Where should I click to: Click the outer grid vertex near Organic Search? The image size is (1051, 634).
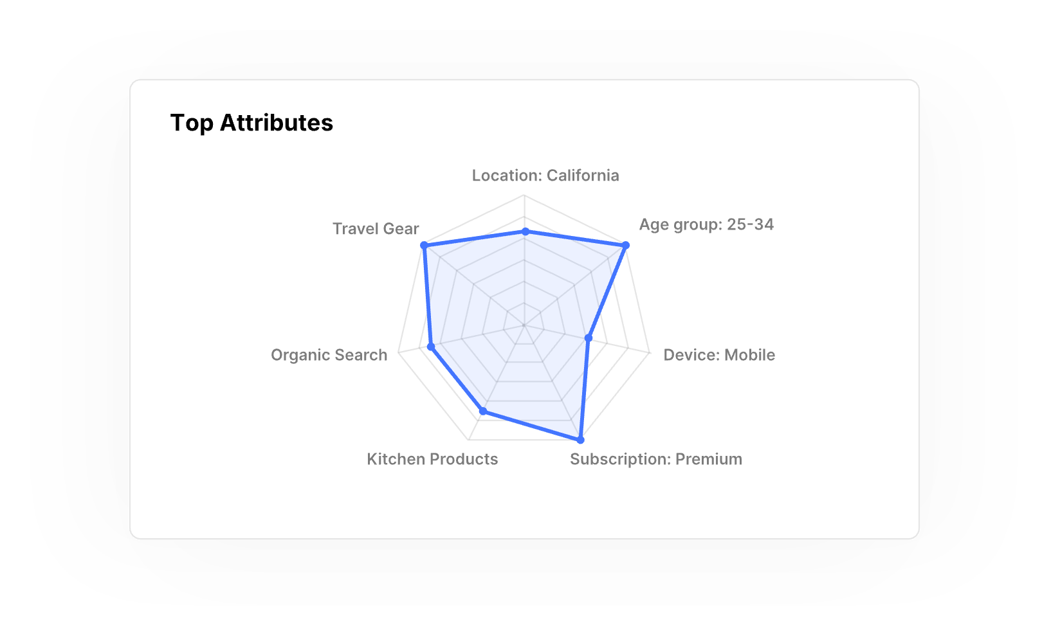click(x=399, y=352)
